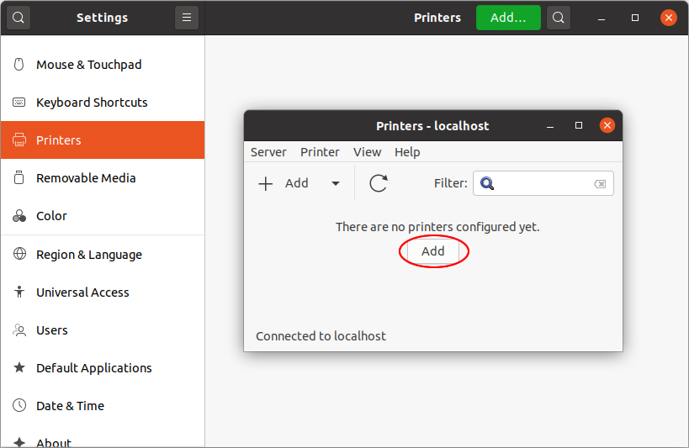Click the Mouse & Touchpad icon
This screenshot has height=448, width=689.
click(19, 65)
